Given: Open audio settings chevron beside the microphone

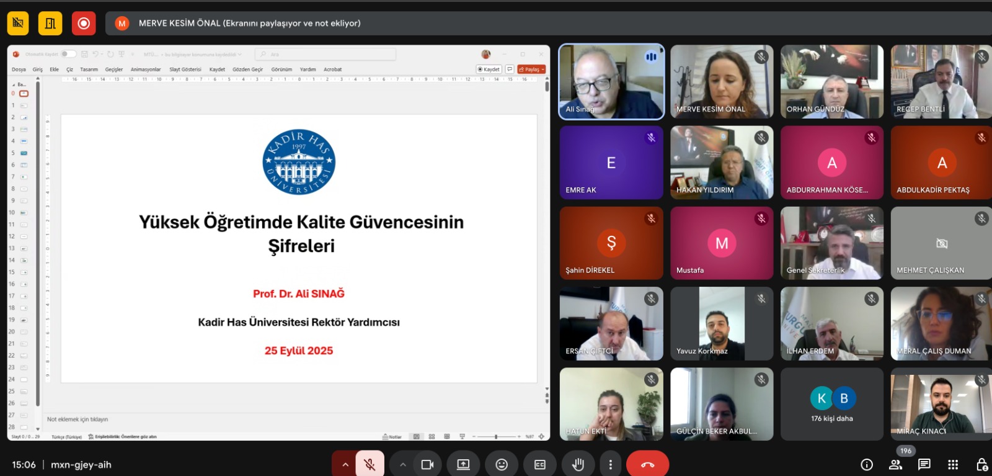Looking at the screenshot, I should [x=345, y=464].
